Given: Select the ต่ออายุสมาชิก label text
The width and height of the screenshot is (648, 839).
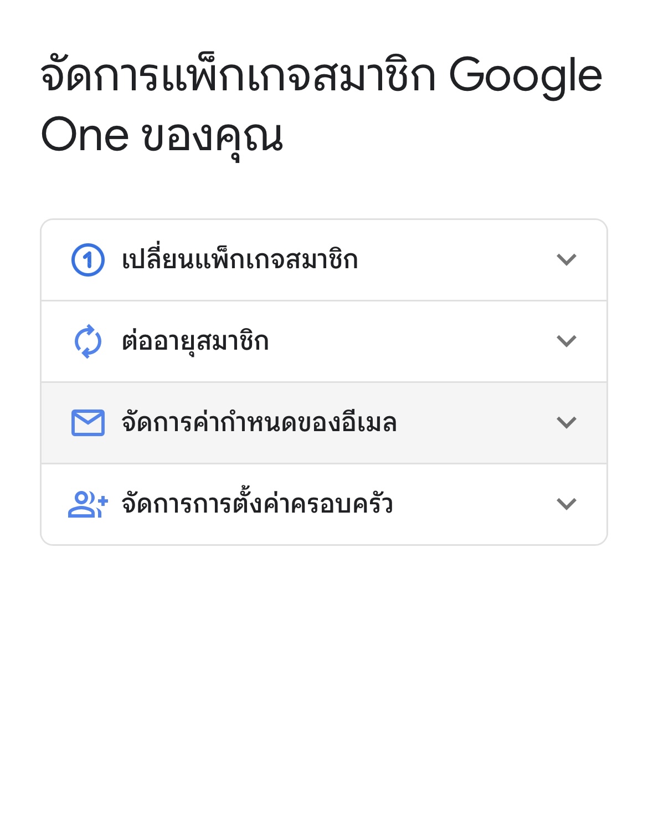Looking at the screenshot, I should pos(195,341).
